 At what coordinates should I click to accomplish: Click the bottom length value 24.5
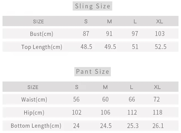click(106, 126)
